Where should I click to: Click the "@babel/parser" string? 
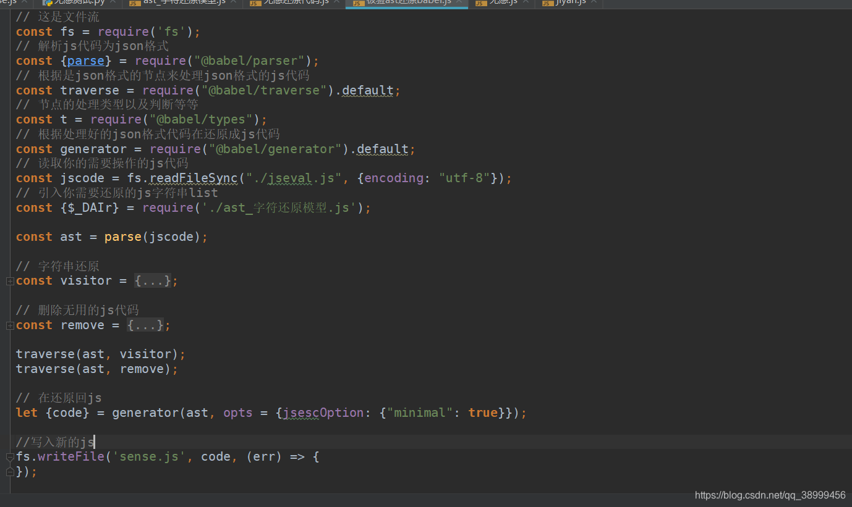point(249,61)
